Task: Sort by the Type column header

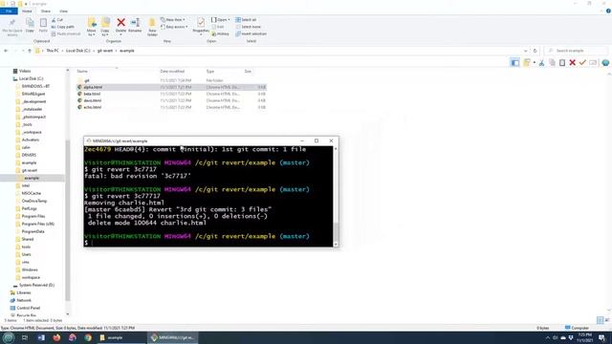Action: pyautogui.click(x=210, y=72)
